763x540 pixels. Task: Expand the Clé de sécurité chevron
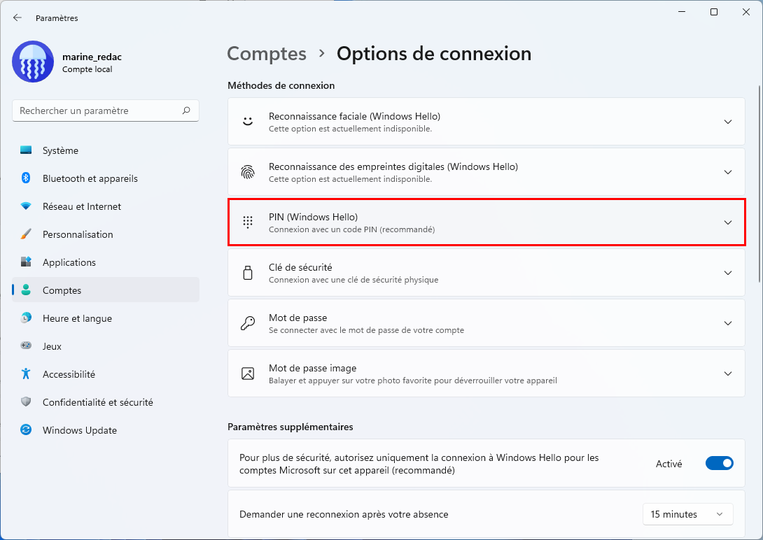pyautogui.click(x=727, y=273)
